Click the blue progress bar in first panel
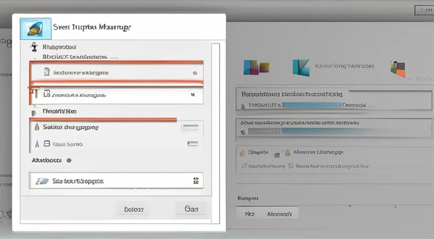434x239 pixels. pos(311,104)
